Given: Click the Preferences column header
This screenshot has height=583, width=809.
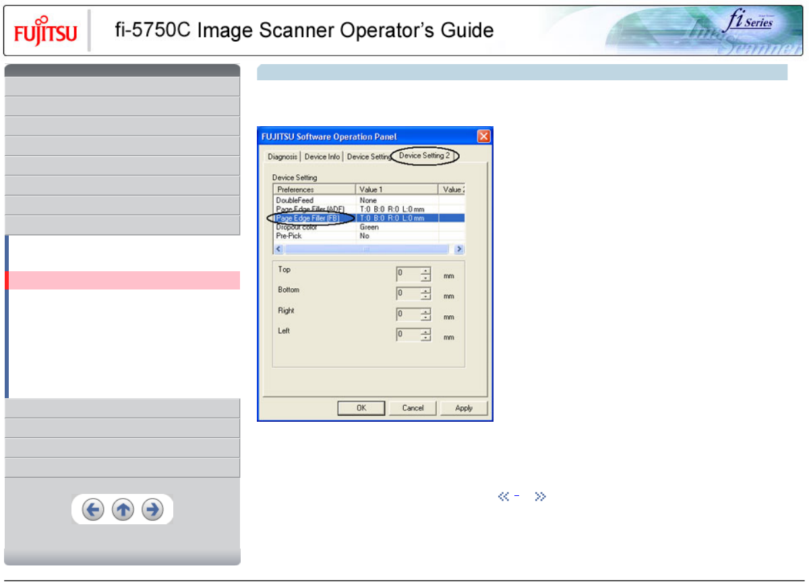Looking at the screenshot, I should pyautogui.click(x=314, y=190).
